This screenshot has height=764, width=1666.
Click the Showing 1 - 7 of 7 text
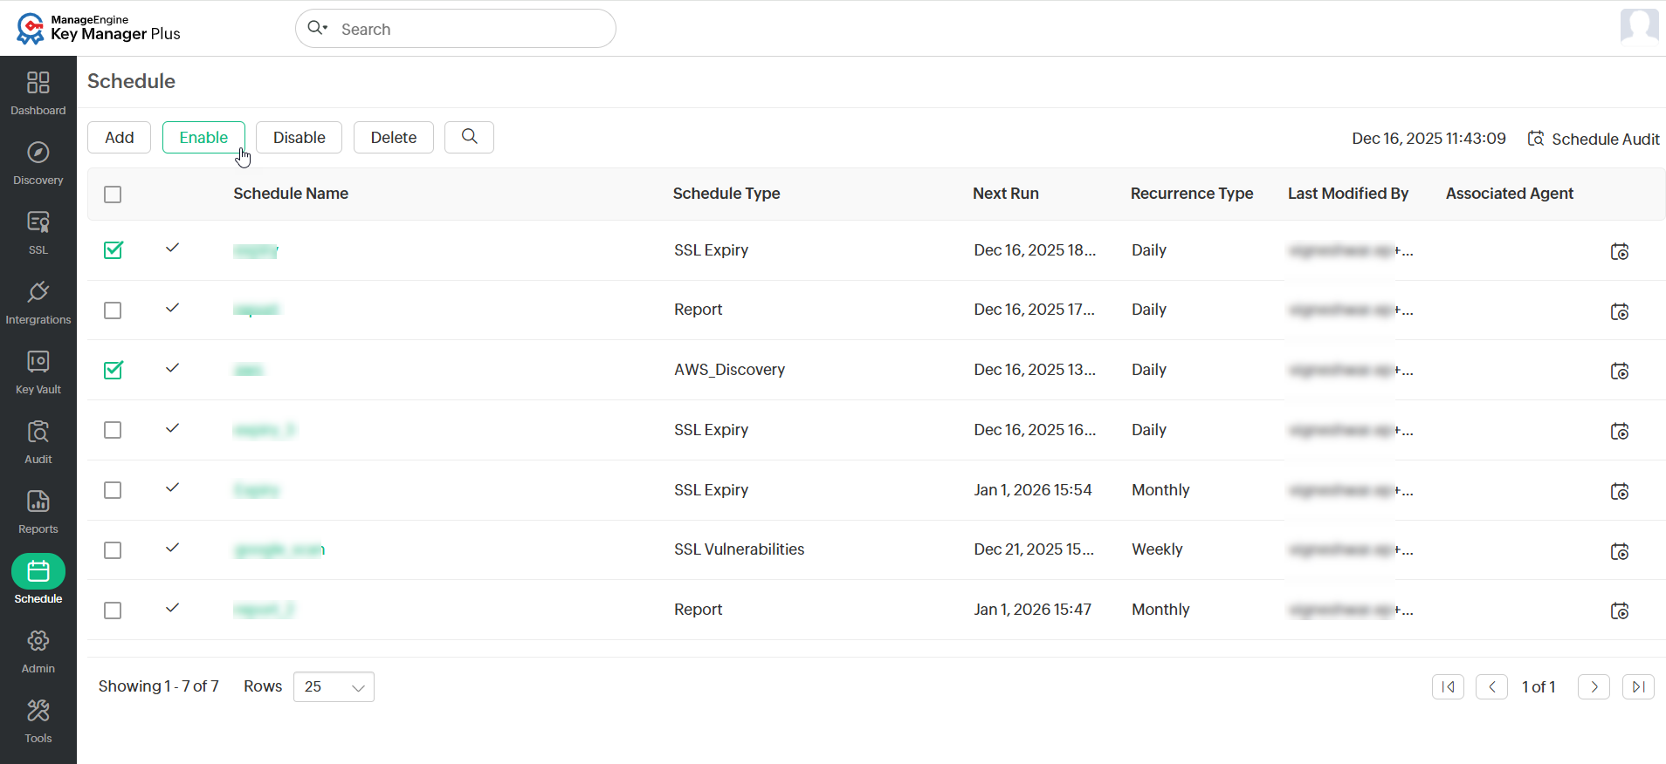pyautogui.click(x=158, y=686)
